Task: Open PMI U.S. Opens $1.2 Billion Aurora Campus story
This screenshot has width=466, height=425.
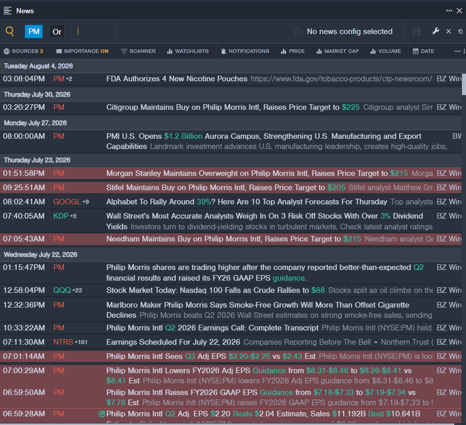Action: pos(264,141)
